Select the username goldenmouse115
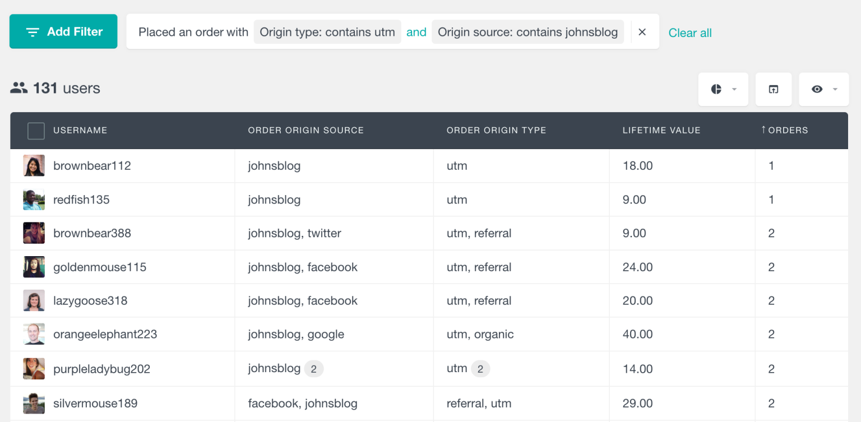The height and width of the screenshot is (422, 861). [x=100, y=267]
